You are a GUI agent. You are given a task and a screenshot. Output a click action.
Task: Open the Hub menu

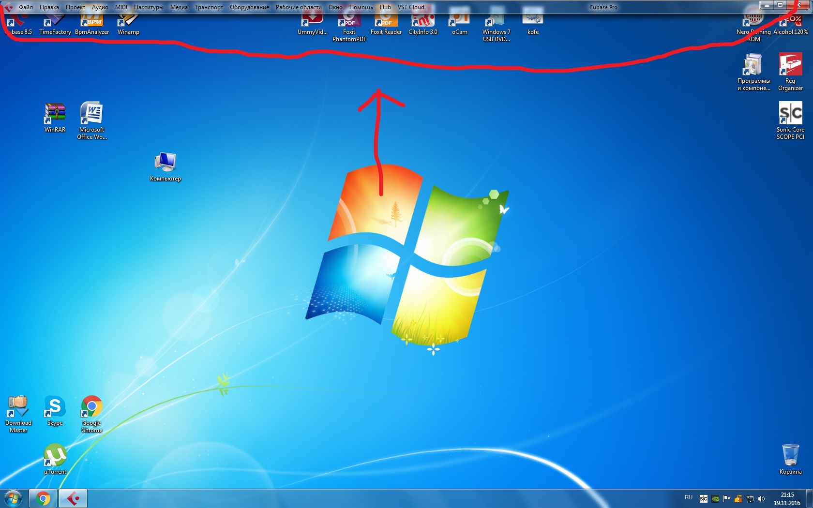click(385, 7)
